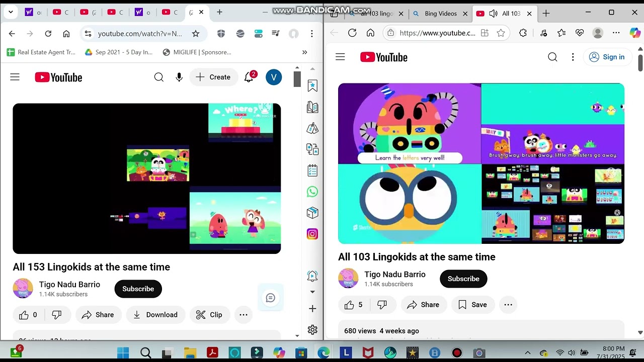
Task: Open the MIGILIFE Sponsored bookmark
Action: (197, 52)
